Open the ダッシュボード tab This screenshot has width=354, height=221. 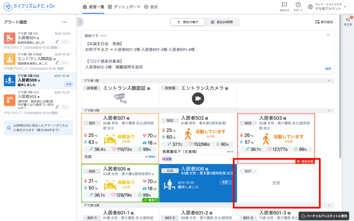[124, 7]
